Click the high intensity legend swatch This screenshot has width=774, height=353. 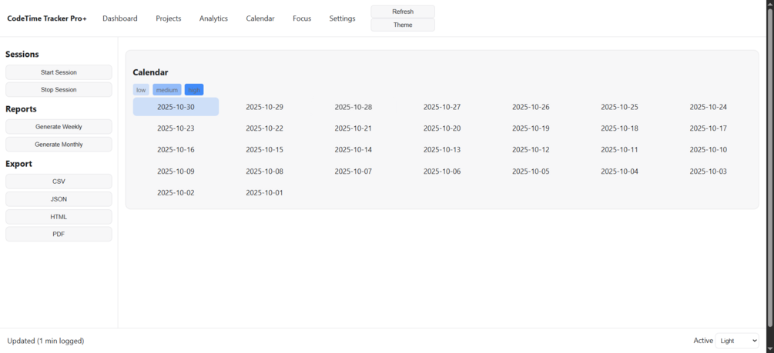coord(194,90)
